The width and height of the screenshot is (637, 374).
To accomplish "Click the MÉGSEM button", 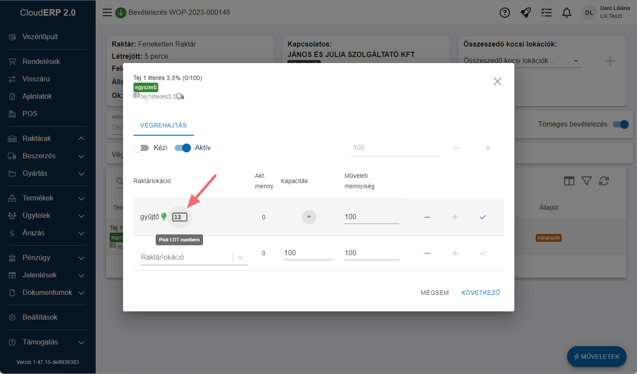I will (434, 293).
